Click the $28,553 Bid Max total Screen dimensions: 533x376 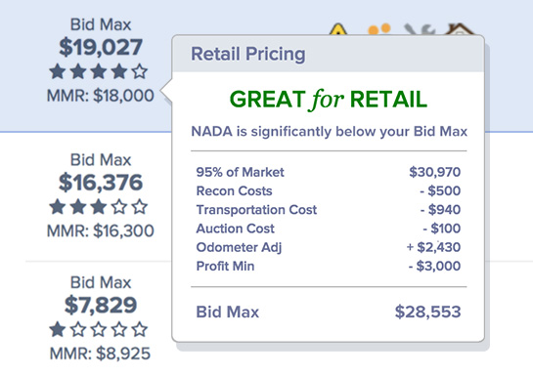pyautogui.click(x=428, y=312)
